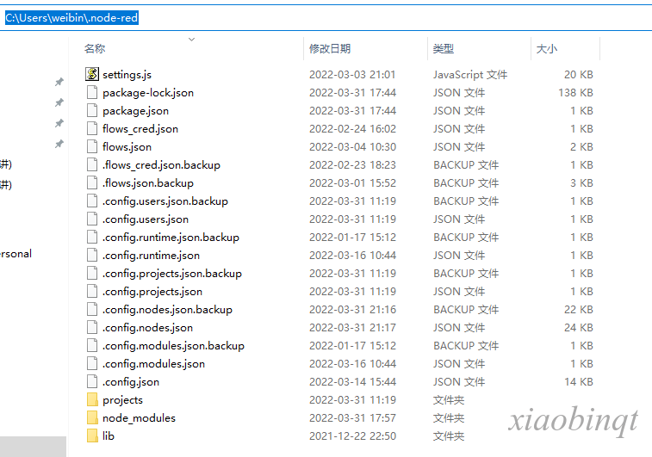Click the 24 KB size of .config.nodes.json
652x457 pixels.
point(579,327)
